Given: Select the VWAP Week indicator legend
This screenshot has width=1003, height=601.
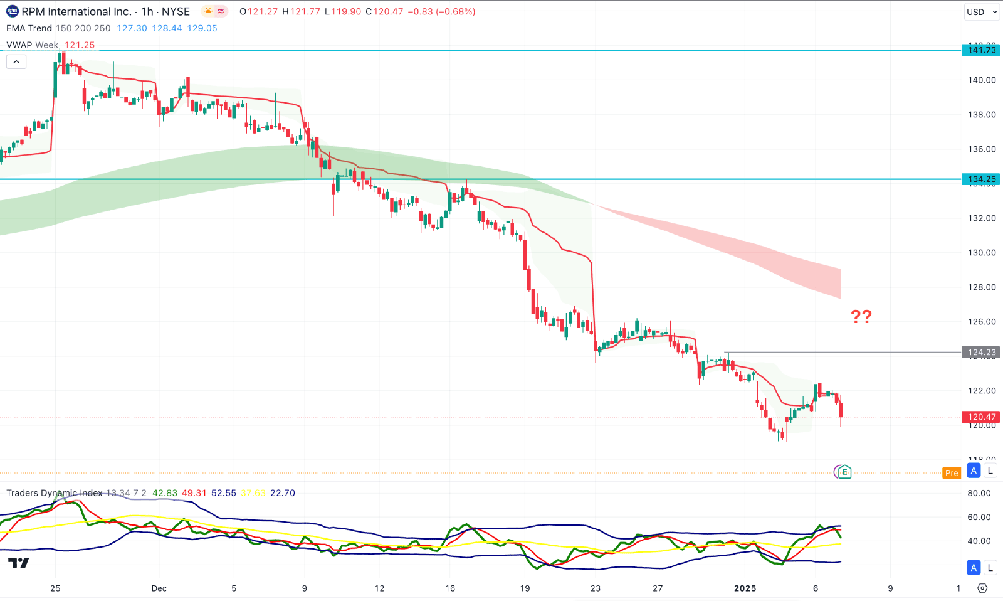Looking at the screenshot, I should pos(32,45).
